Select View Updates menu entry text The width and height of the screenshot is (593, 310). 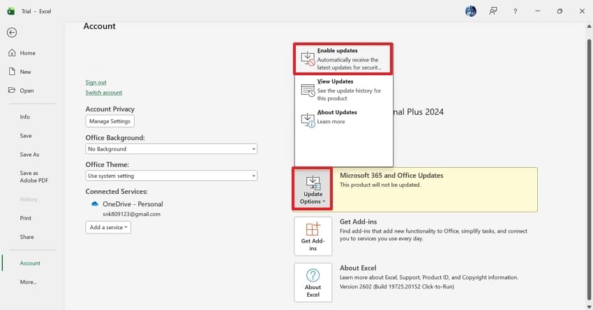(335, 82)
